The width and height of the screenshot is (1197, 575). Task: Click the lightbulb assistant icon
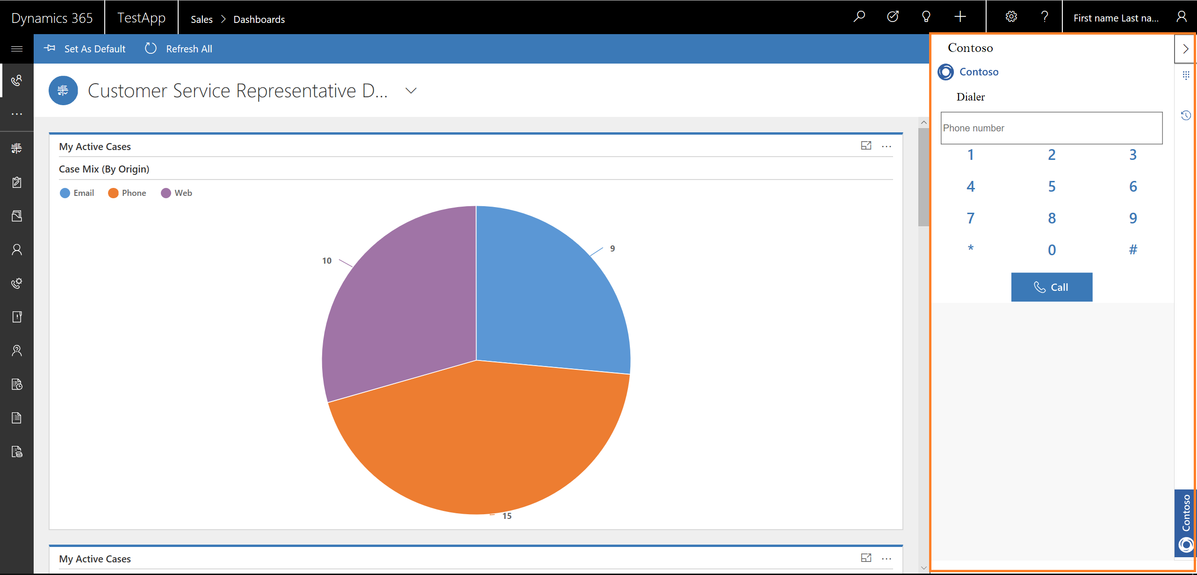[x=926, y=17]
